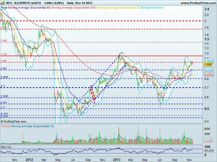
Task: Click the candlestick icon beside the BES title
Action: (x=3, y=3)
